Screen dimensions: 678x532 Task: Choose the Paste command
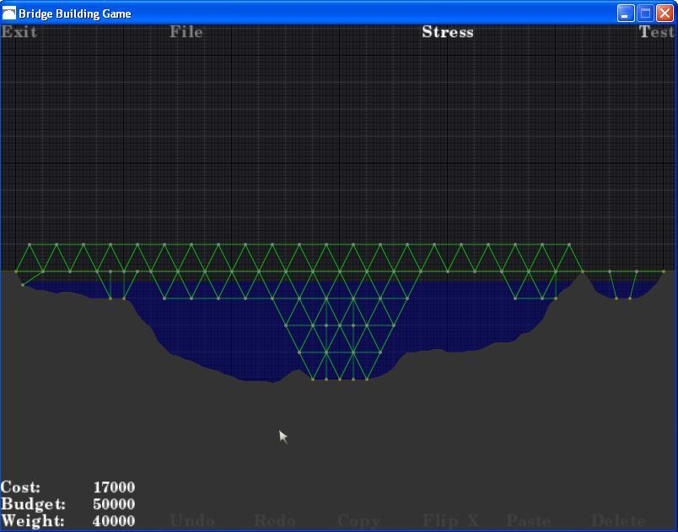click(529, 521)
